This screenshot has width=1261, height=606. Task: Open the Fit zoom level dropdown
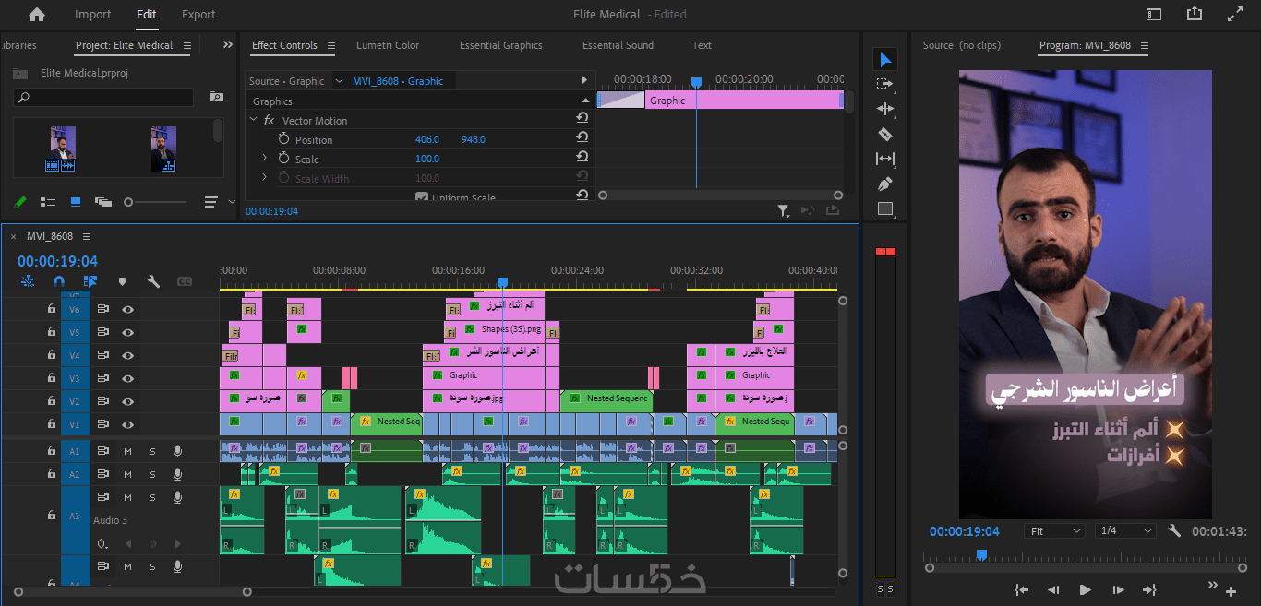click(1055, 531)
